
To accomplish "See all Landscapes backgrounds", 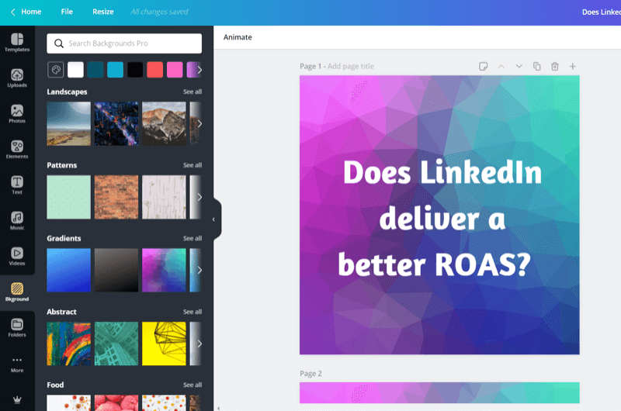I will (193, 92).
